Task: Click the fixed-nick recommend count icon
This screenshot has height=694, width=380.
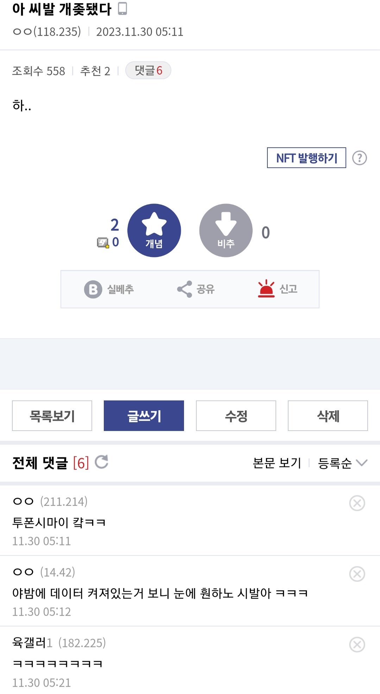Action: [x=103, y=243]
